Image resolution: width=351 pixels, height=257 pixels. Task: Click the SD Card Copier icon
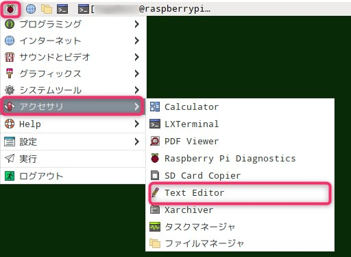pyautogui.click(x=155, y=175)
